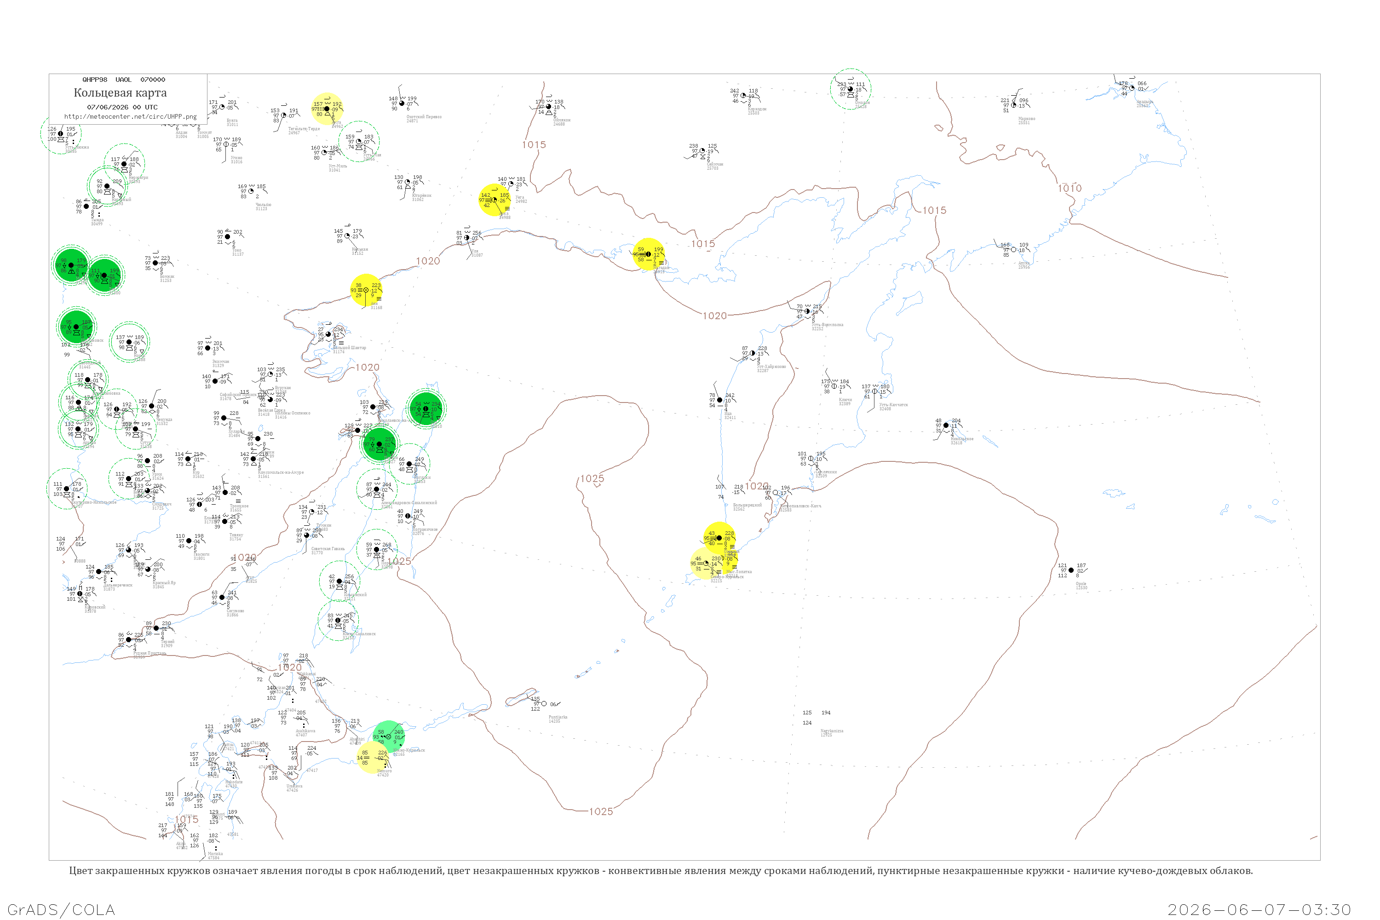This screenshot has height=920, width=1380.
Task: Click the Кольцевая карта title text
Action: pyautogui.click(x=120, y=93)
